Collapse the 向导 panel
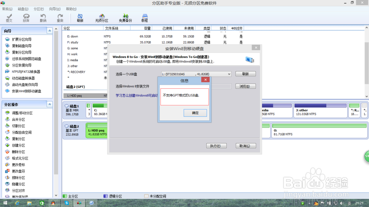This screenshot has height=207, width=369. point(50,31)
